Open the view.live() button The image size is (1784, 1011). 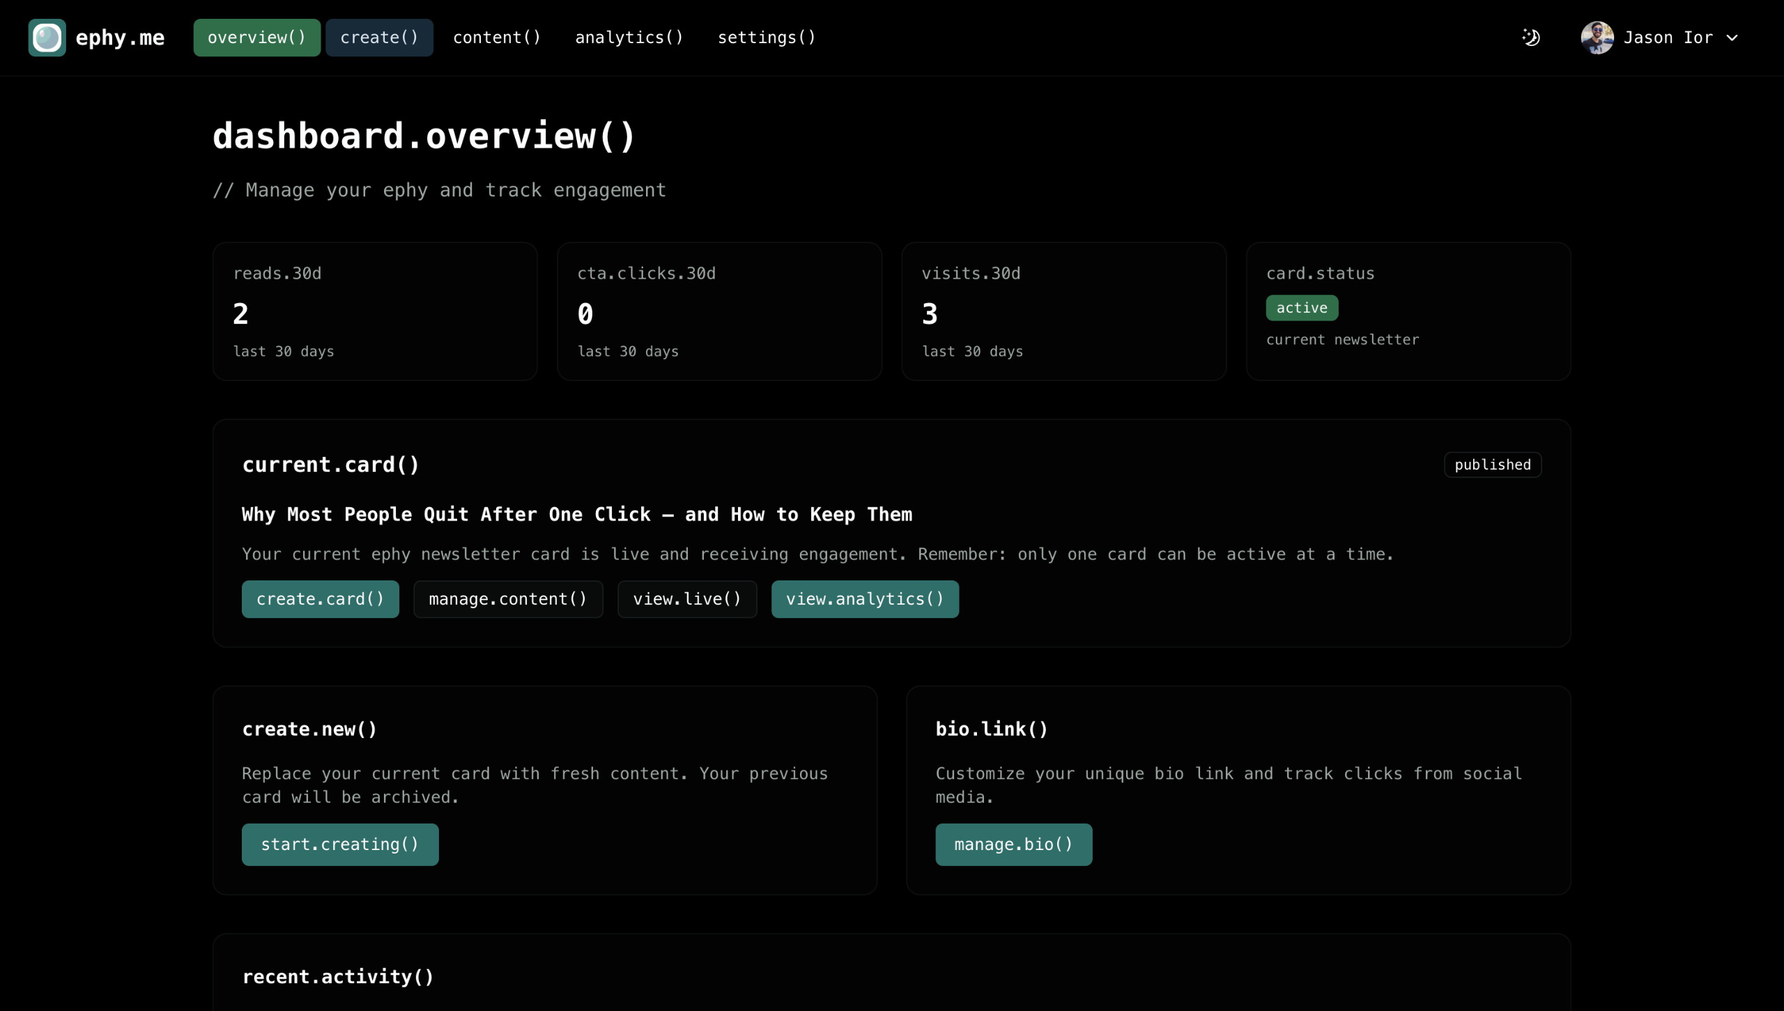pyautogui.click(x=686, y=599)
